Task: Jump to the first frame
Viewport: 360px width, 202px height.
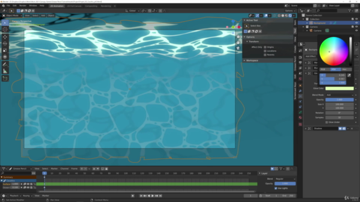Action: [141, 196]
